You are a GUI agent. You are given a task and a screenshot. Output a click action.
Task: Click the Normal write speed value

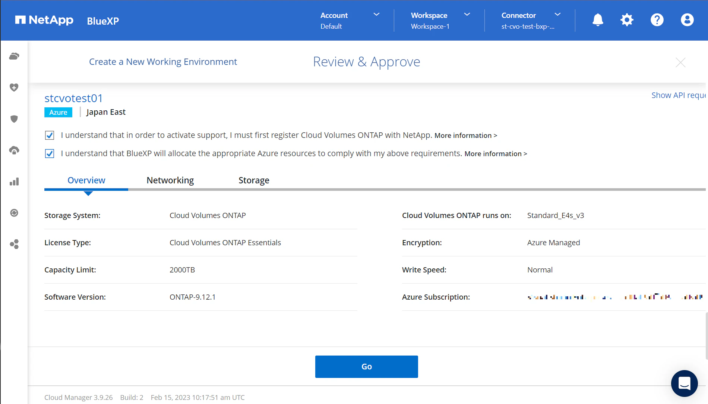[540, 270]
